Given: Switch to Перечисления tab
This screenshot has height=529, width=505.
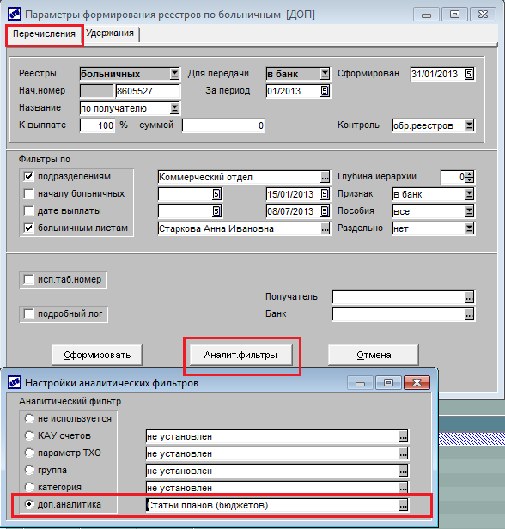Looking at the screenshot, I should tap(44, 33).
